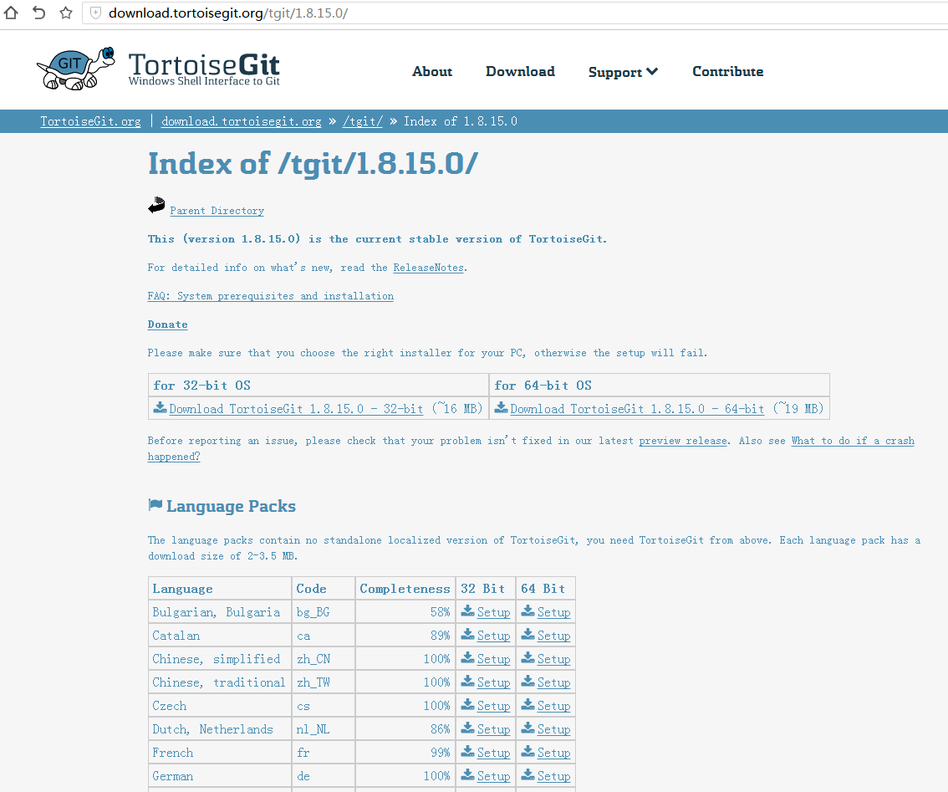Open the preview release link

tap(683, 441)
